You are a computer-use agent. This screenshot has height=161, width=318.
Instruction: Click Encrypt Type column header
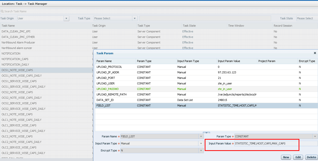pos(307,61)
